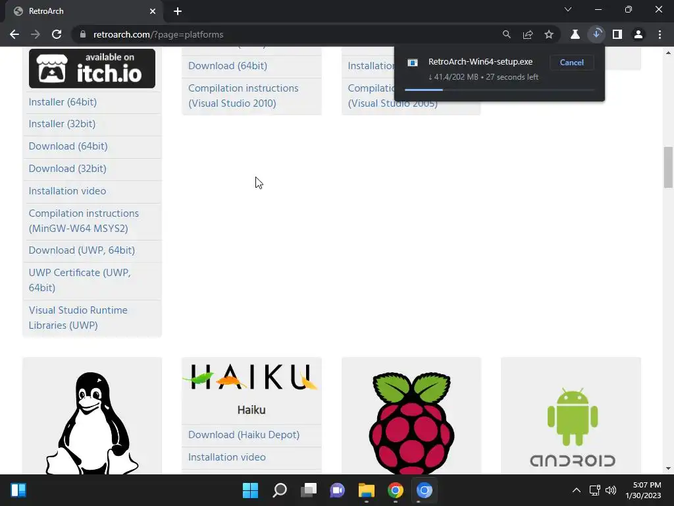Open the side panel icon
Image resolution: width=674 pixels, height=506 pixels.
617,34
